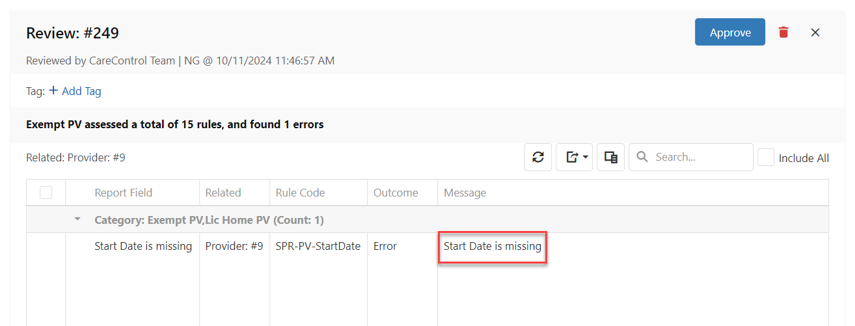Check the select-all header checkbox

click(46, 193)
